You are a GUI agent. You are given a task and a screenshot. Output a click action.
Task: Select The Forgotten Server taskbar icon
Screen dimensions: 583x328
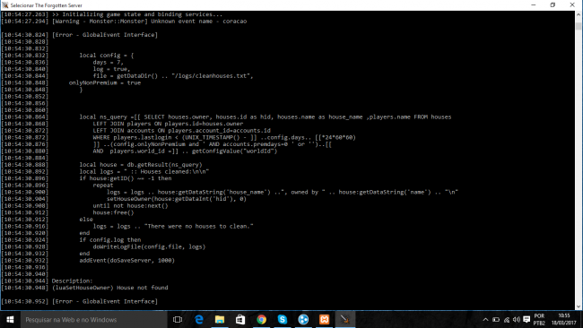345,319
